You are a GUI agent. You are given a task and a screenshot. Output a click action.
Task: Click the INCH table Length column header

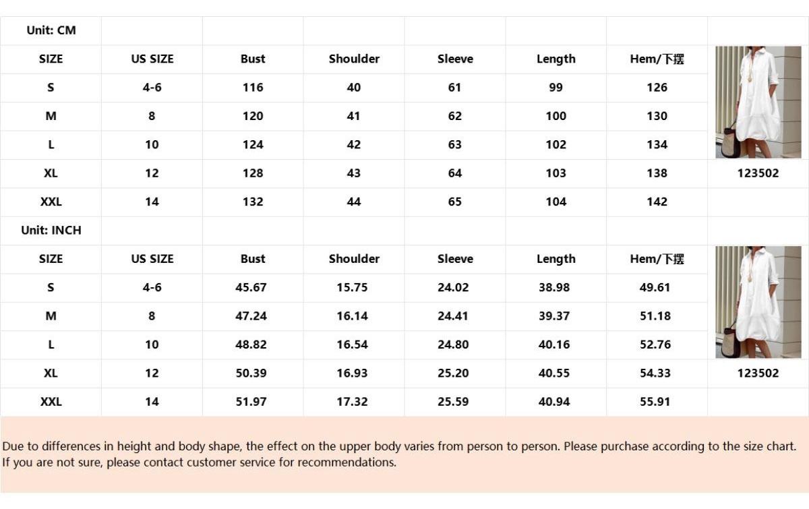click(x=556, y=259)
